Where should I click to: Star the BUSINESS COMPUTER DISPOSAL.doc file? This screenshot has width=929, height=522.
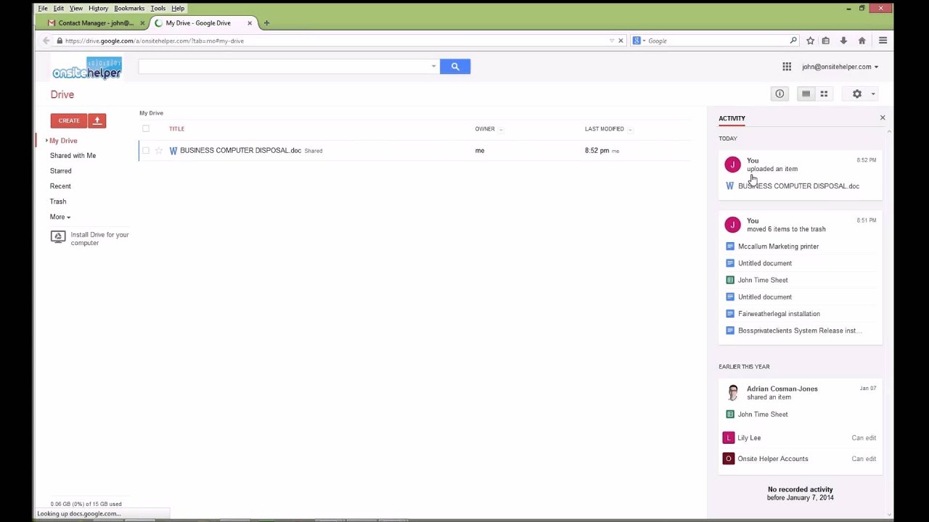click(159, 150)
